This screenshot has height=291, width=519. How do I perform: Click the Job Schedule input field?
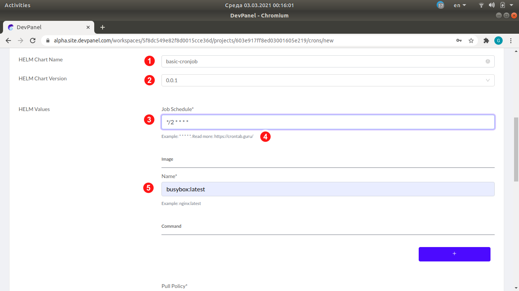coord(328,122)
